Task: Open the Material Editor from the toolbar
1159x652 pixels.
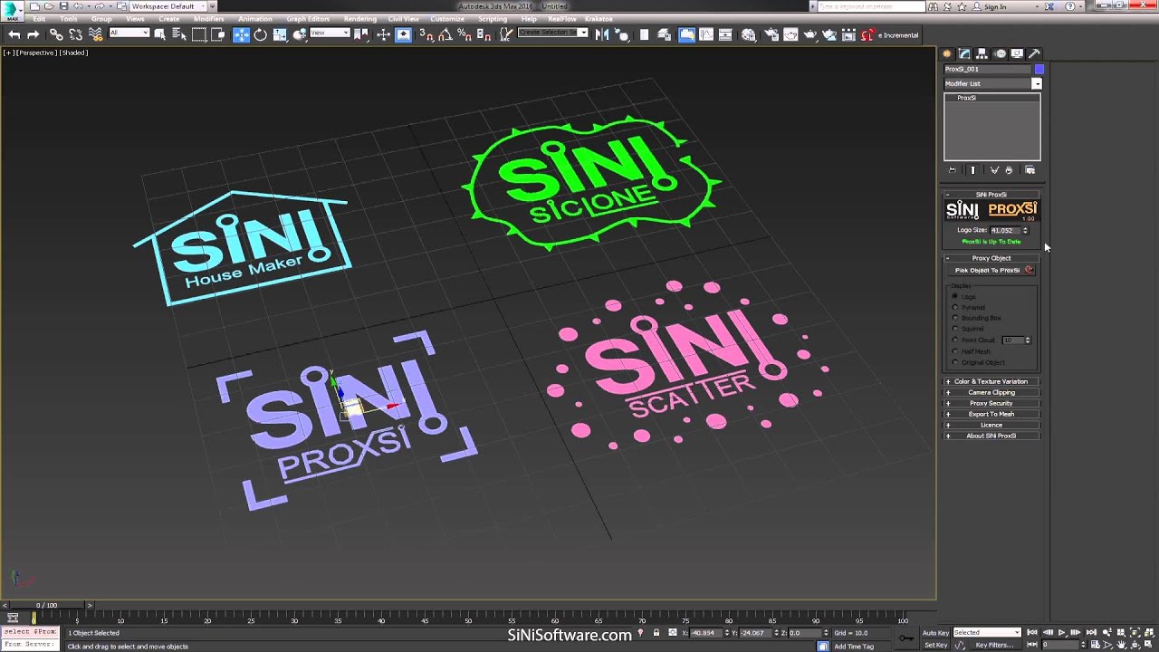Action: point(749,34)
